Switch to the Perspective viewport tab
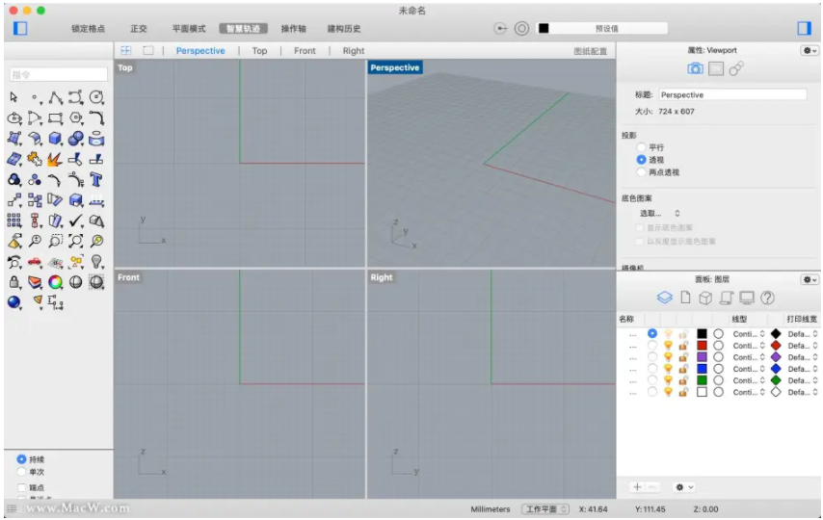This screenshot has height=520, width=823. [x=200, y=50]
